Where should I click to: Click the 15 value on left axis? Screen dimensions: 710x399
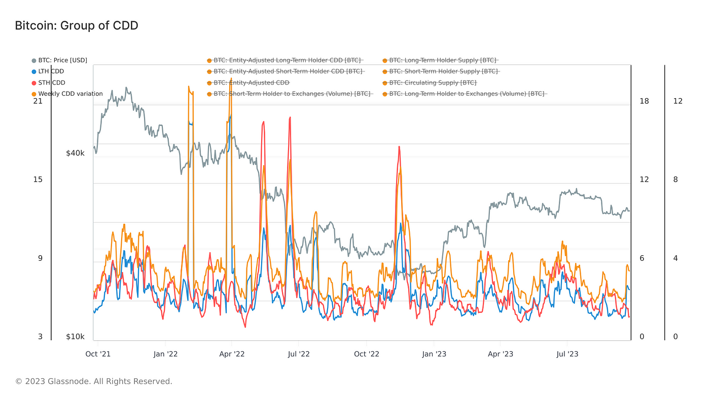pos(38,179)
